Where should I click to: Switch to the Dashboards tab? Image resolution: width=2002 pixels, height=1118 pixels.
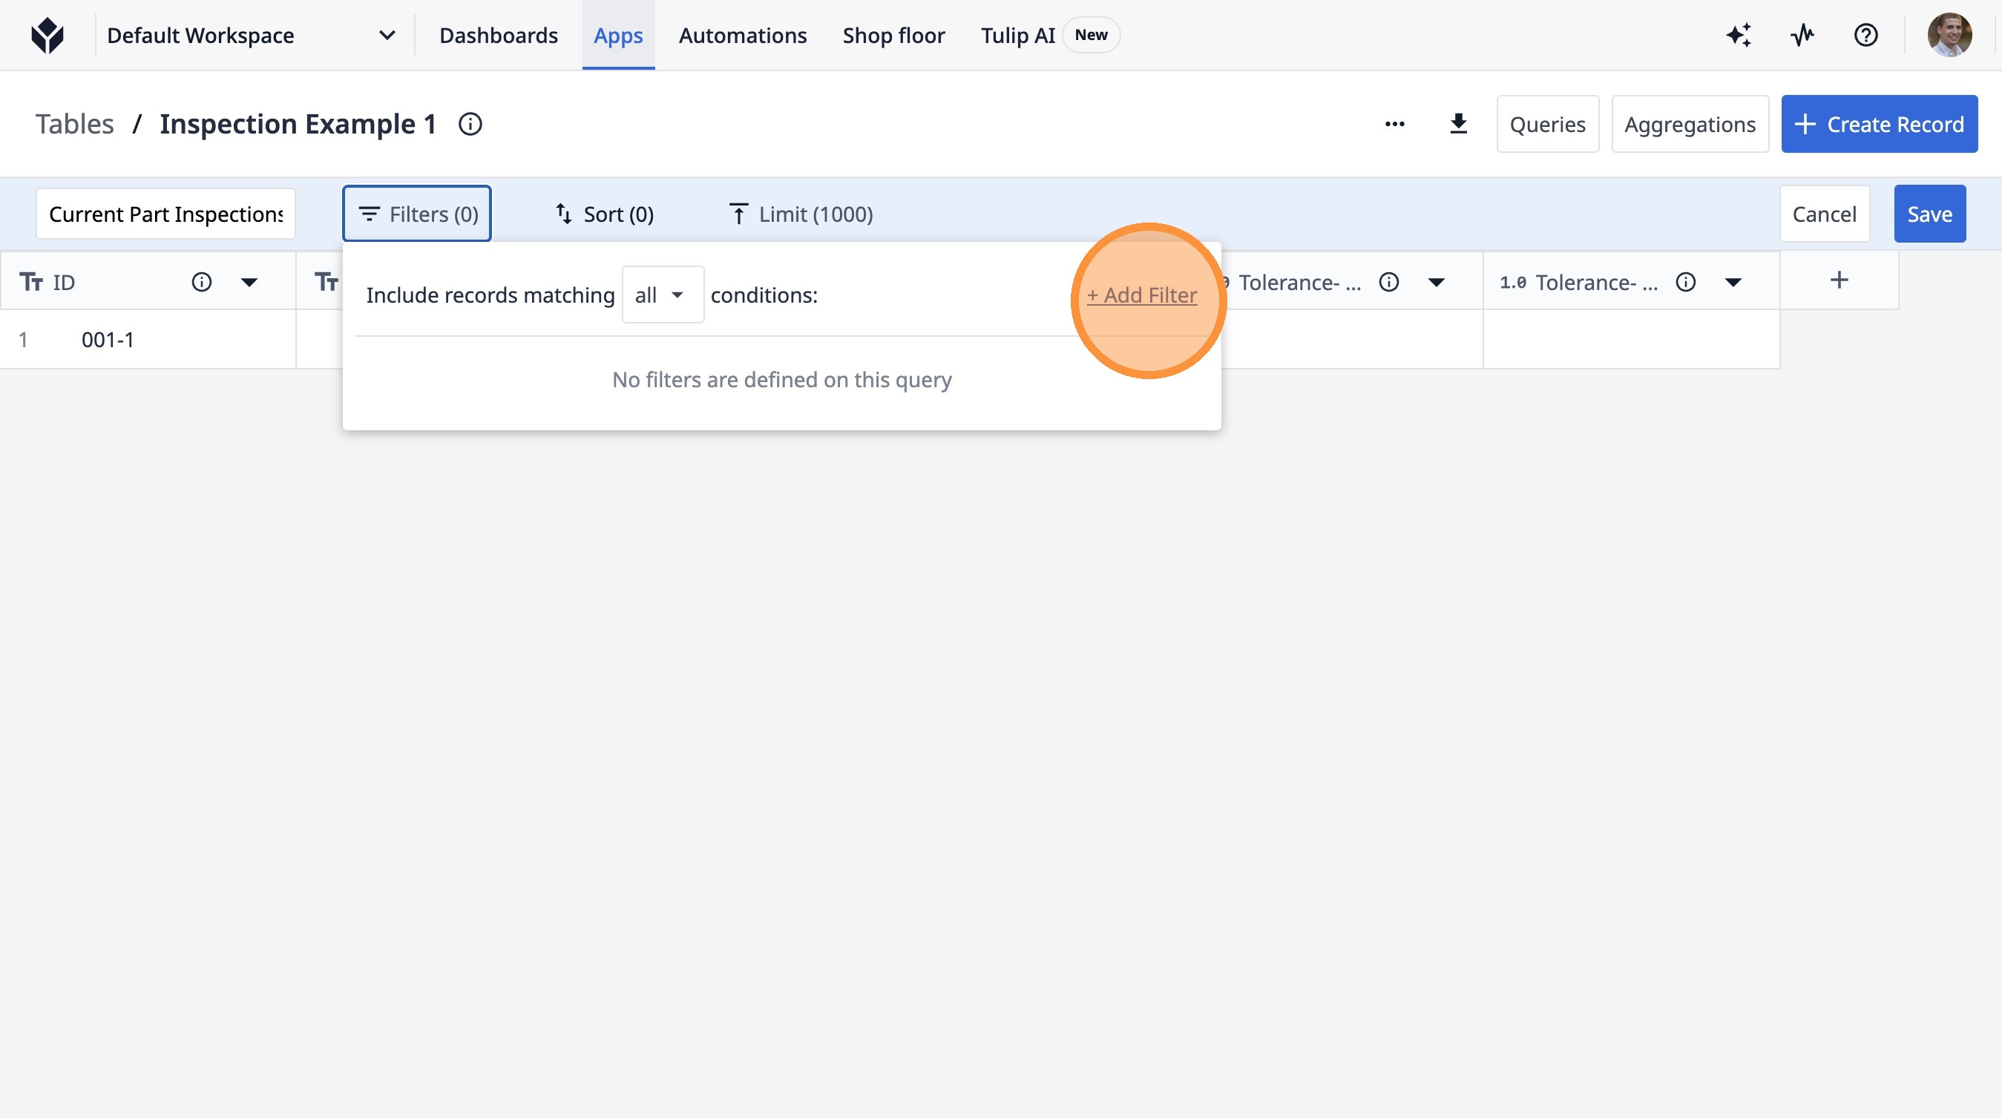pyautogui.click(x=498, y=35)
